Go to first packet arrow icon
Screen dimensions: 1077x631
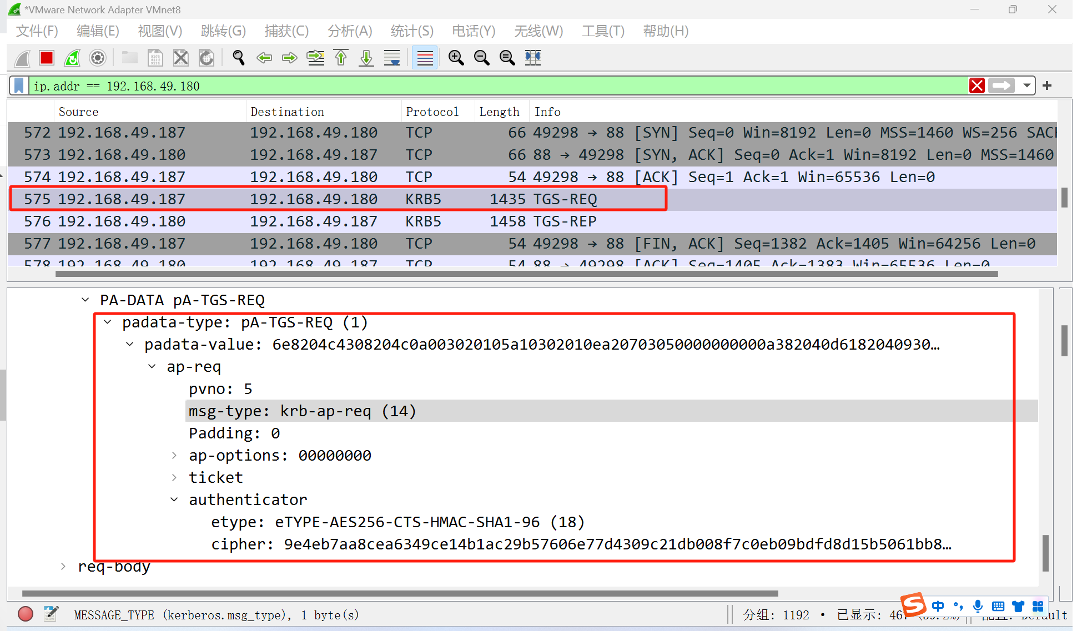pos(341,58)
